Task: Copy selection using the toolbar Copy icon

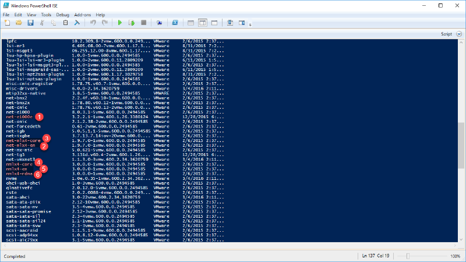Action: click(54, 23)
